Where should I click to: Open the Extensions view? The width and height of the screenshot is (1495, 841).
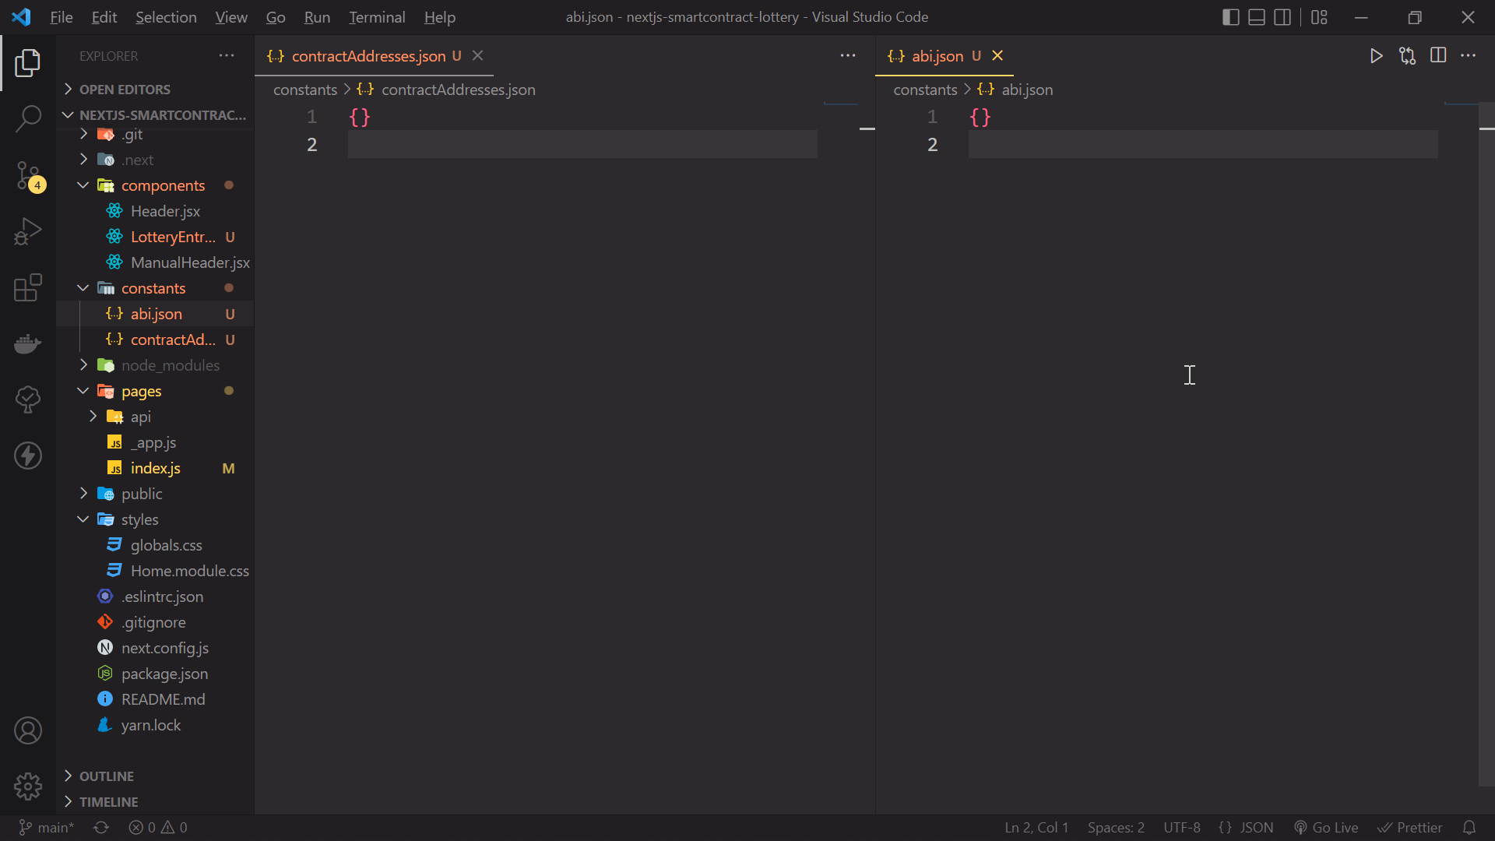click(x=28, y=287)
